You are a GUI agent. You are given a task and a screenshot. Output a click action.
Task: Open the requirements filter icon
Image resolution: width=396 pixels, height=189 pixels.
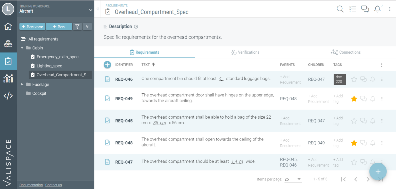click(77, 26)
